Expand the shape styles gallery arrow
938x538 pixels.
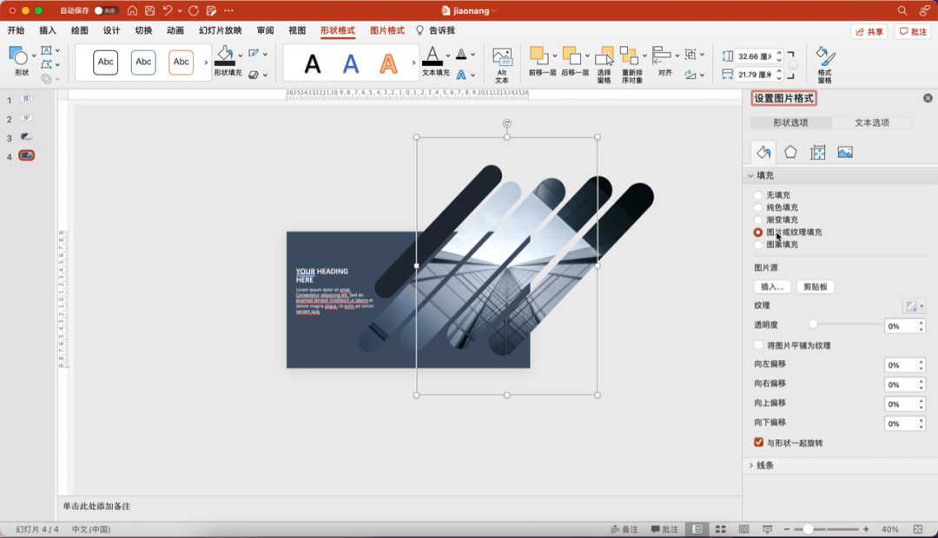206,62
